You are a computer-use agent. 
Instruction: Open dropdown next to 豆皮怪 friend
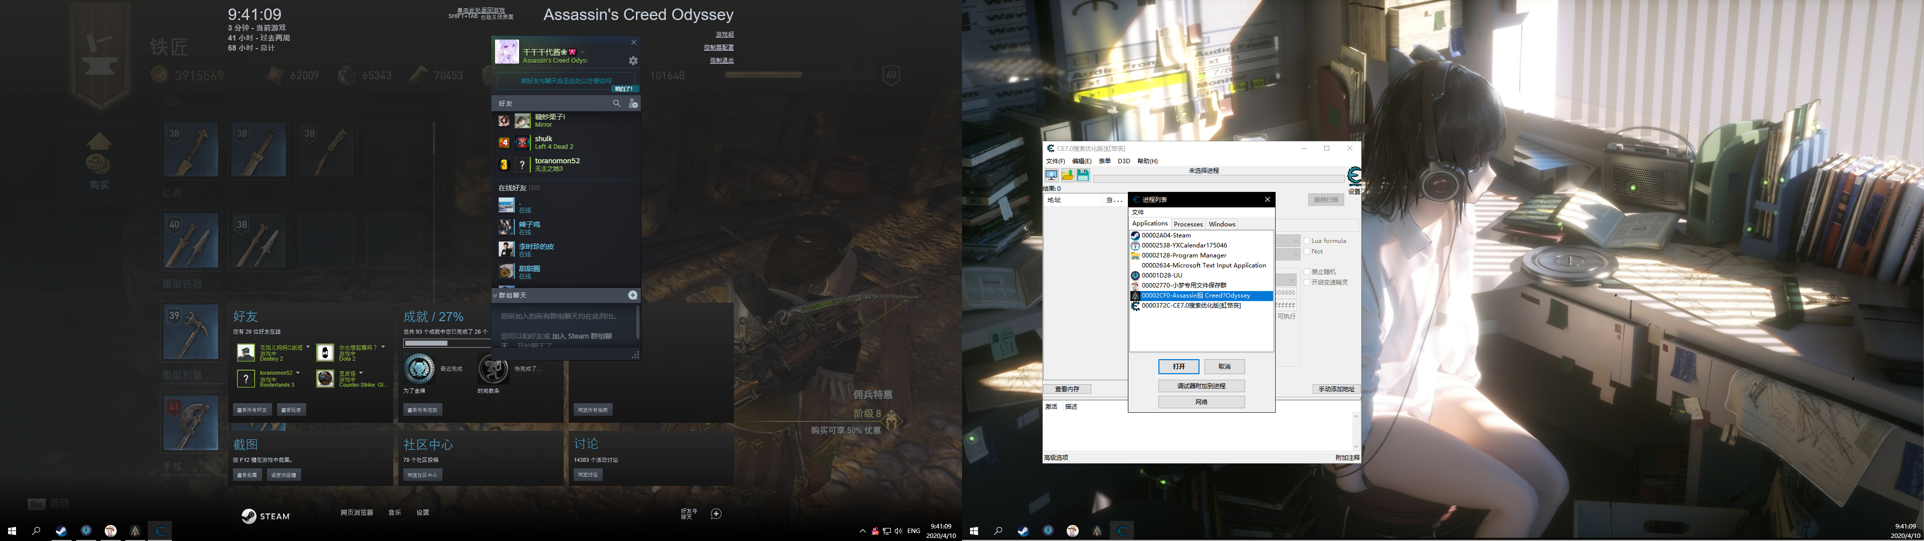(361, 372)
